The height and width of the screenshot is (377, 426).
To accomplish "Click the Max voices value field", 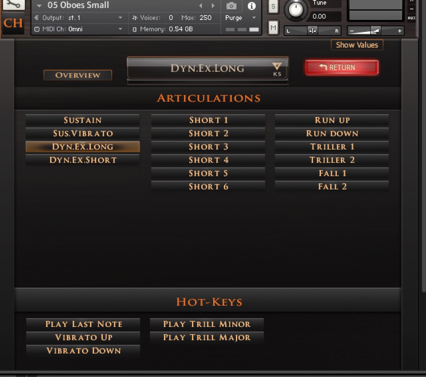I will 205,18.
